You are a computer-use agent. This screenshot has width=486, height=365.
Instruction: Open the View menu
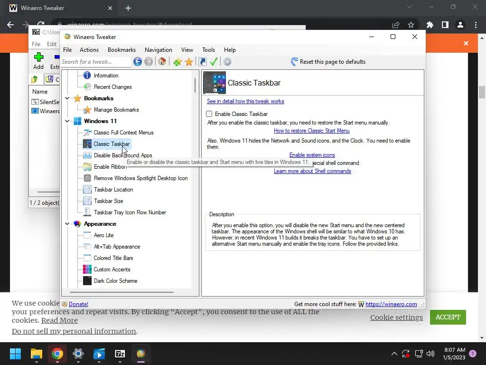[x=187, y=49]
